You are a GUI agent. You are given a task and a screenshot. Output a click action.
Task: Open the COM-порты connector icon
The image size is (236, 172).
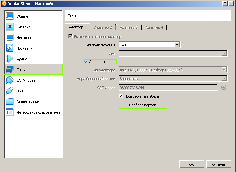[10, 80]
